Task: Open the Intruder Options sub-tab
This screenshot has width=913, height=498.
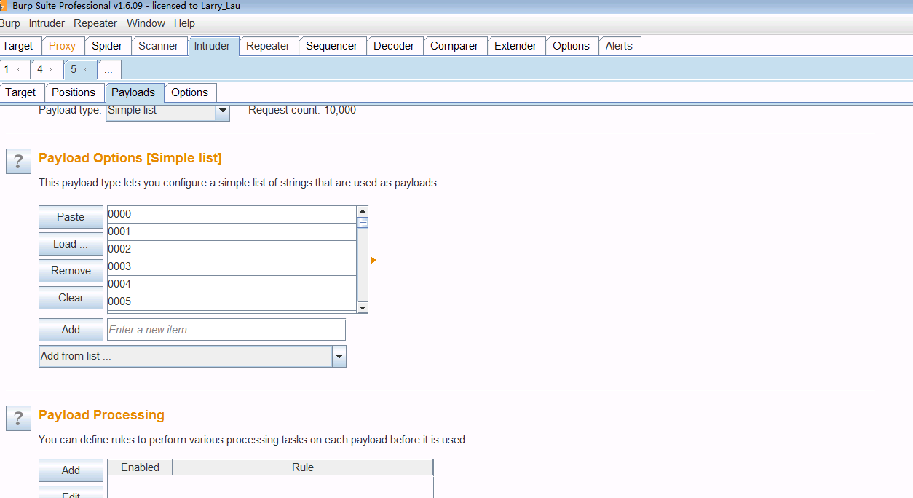Action: click(x=190, y=92)
